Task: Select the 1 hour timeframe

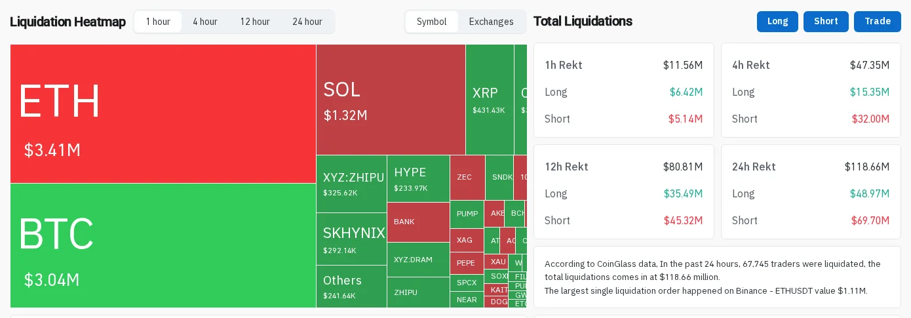Action: pos(158,22)
